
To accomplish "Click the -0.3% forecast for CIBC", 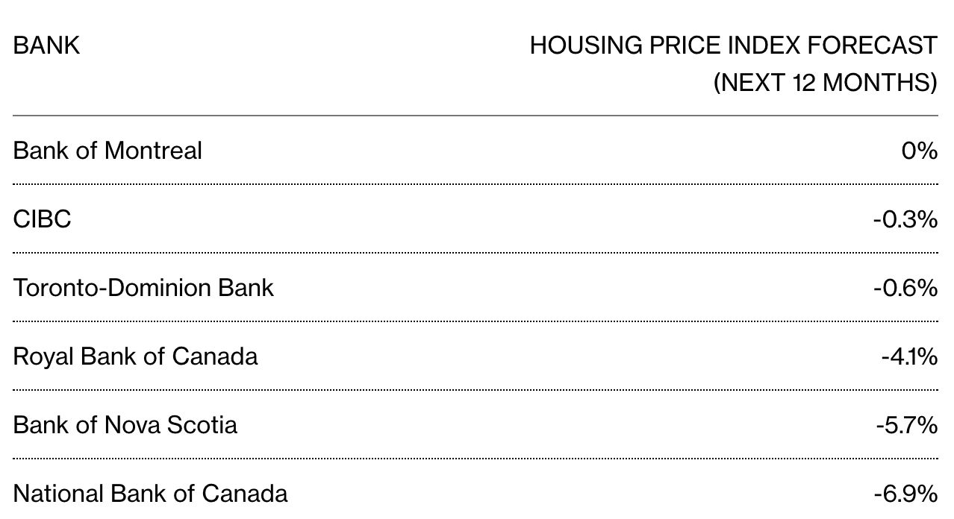I will coord(905,219).
